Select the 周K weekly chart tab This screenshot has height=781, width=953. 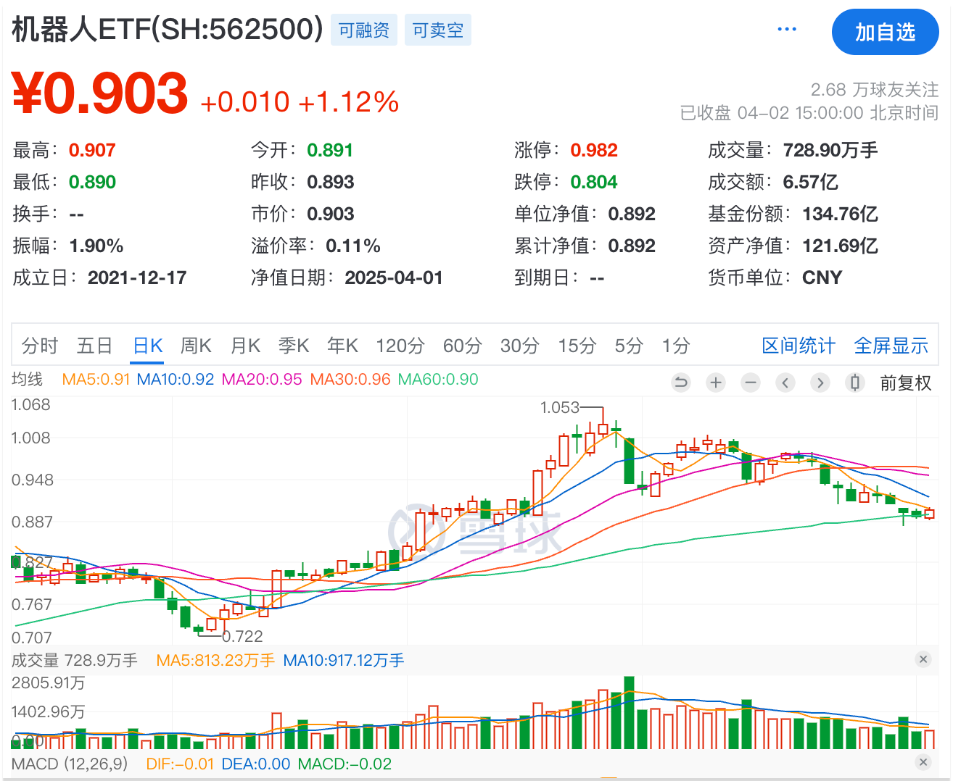tap(196, 346)
